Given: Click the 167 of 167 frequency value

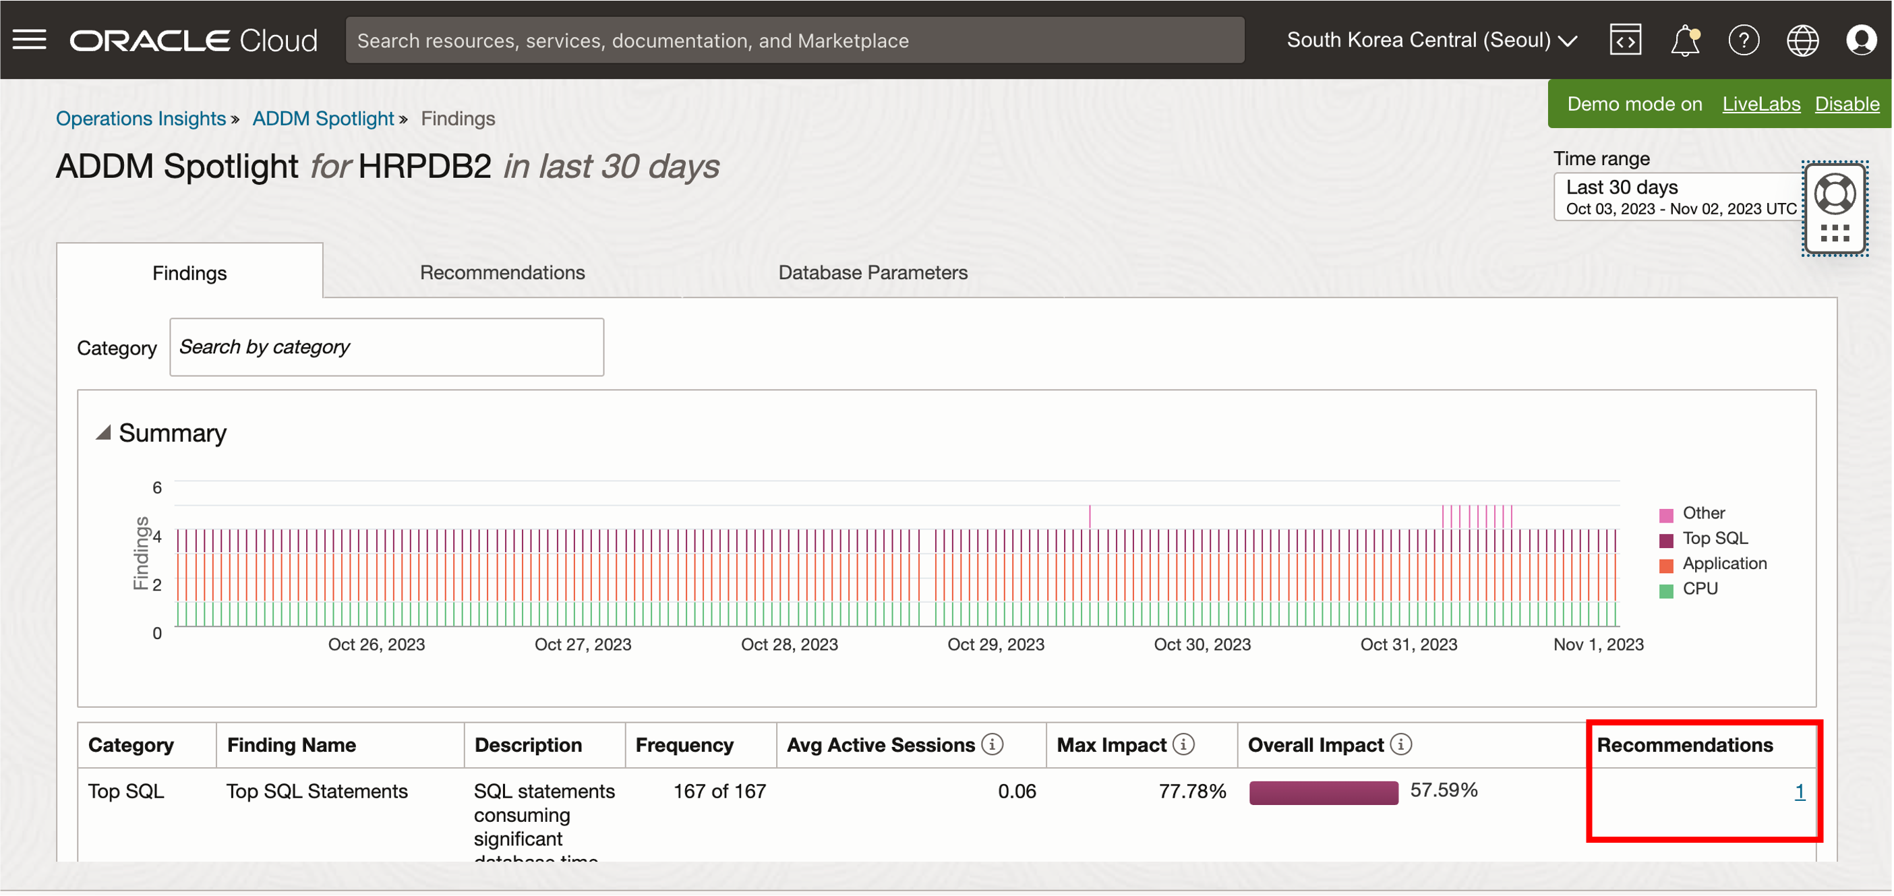Looking at the screenshot, I should click(720, 791).
